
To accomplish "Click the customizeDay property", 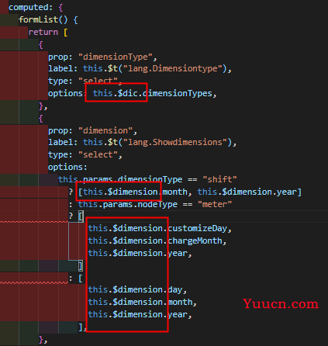I will tap(198, 228).
